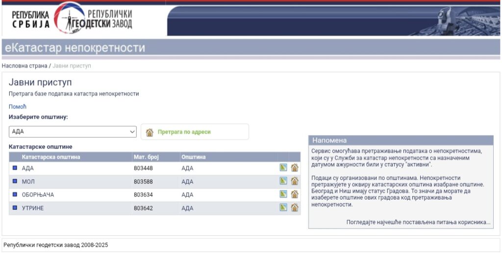This screenshot has height=253, width=502.
Task: Open parcel map icon for МОЛ
Action: 283,181
